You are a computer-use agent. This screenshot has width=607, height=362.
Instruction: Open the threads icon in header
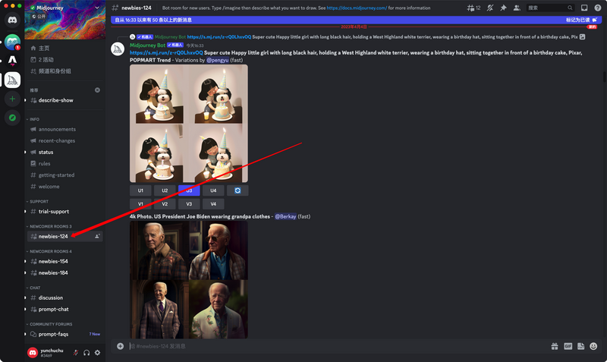(472, 8)
